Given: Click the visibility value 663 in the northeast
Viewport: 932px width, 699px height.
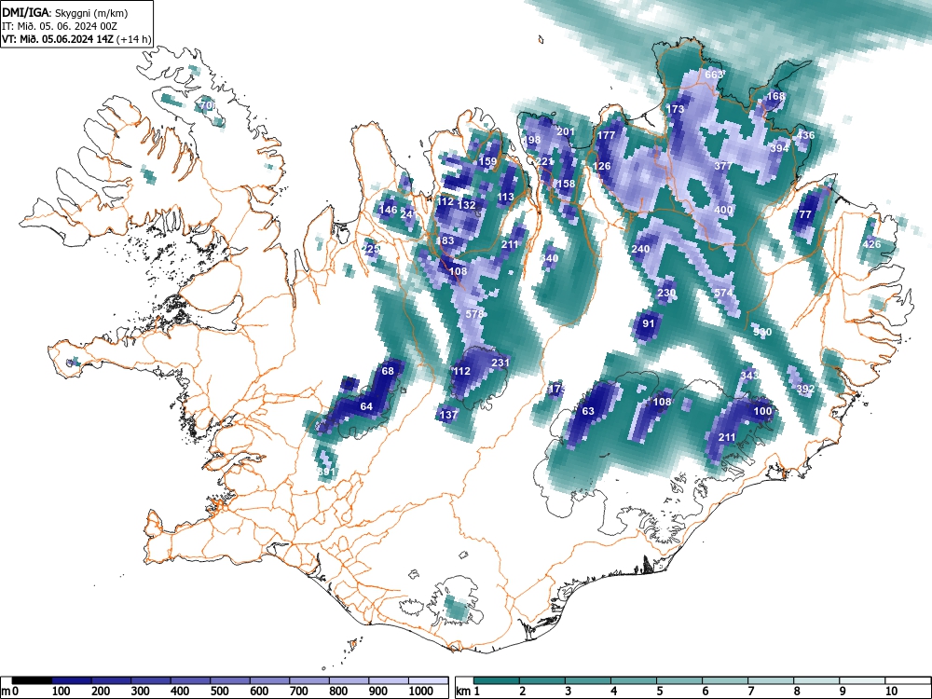Looking at the screenshot, I should (x=713, y=75).
